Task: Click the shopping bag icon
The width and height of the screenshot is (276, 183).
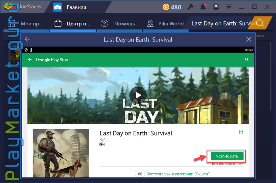Action: (x=58, y=23)
